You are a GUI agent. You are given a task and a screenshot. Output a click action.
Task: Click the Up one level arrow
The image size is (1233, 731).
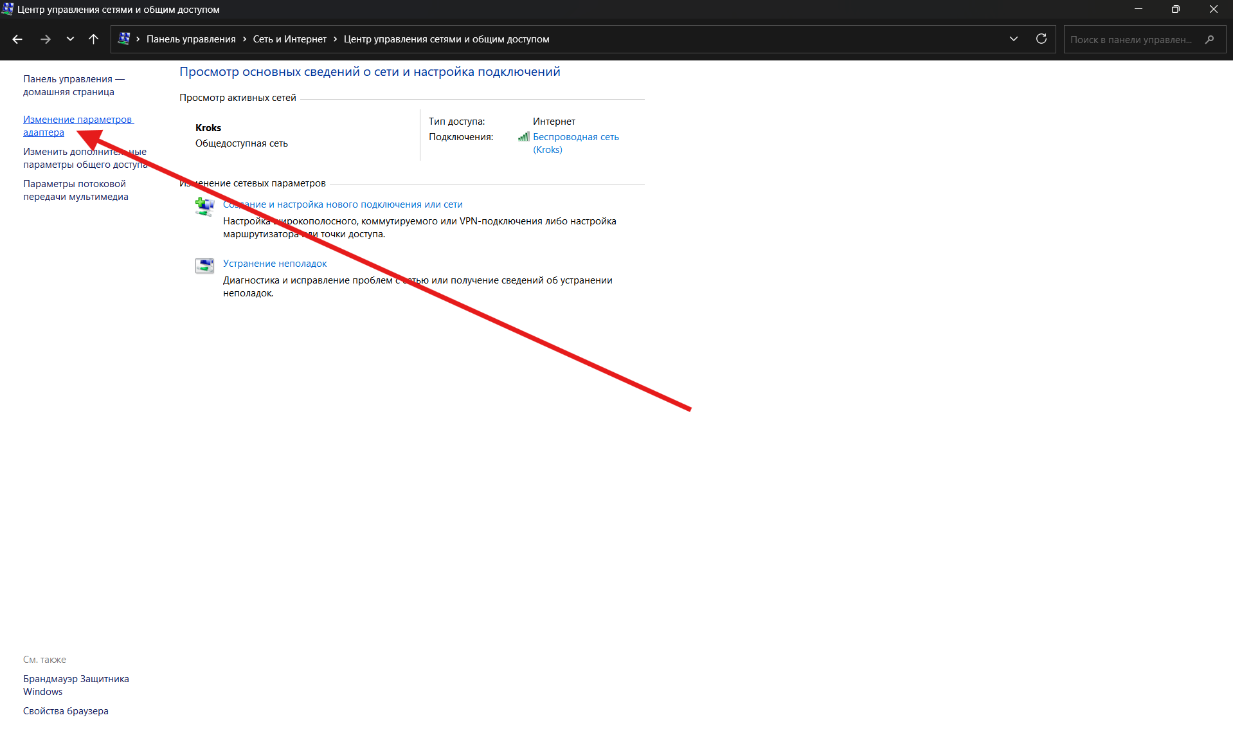[93, 39]
